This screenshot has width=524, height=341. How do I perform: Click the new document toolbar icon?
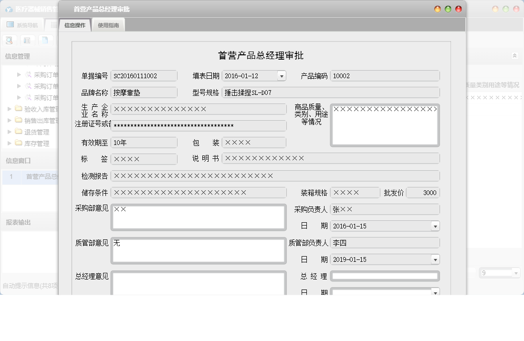45,41
